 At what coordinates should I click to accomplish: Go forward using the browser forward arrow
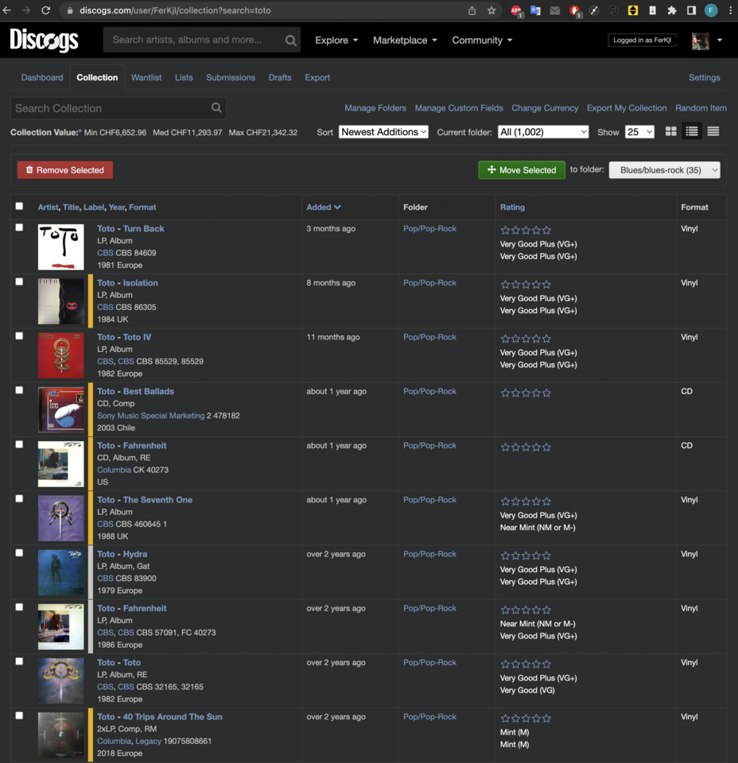tap(26, 10)
